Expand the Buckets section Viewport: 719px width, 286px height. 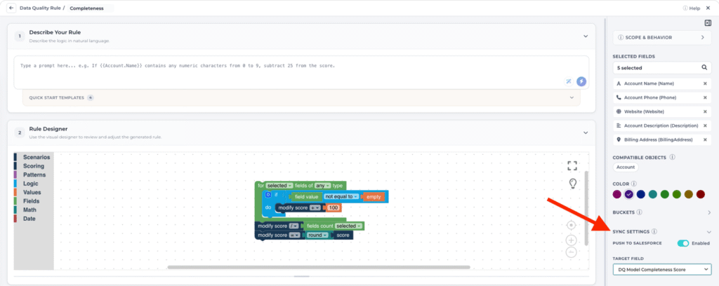709,212
